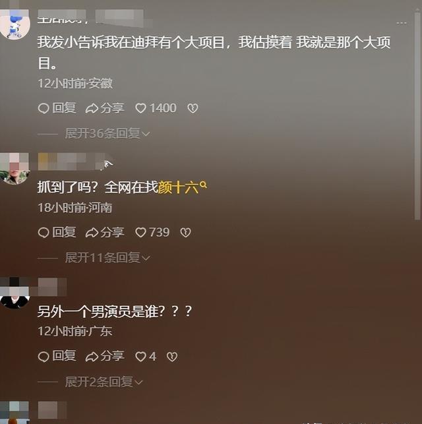Like the Henan comment with 739 likes
The height and width of the screenshot is (424, 422).
tap(152, 232)
